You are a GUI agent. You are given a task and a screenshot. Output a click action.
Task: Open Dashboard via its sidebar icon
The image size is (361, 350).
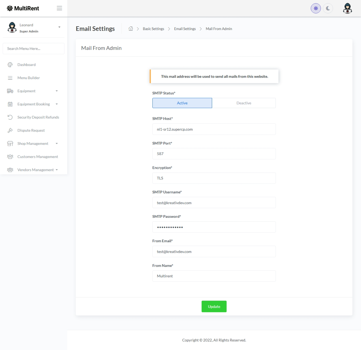(x=10, y=65)
